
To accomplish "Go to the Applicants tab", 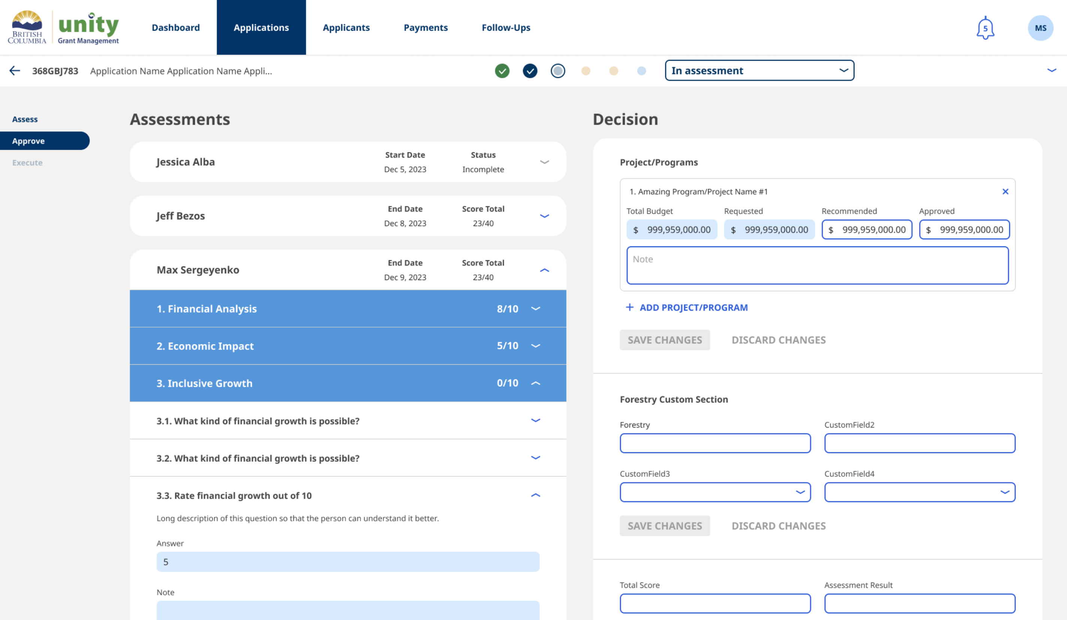I will tap(346, 27).
